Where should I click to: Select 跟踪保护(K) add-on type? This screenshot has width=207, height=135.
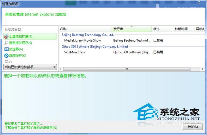18,56
